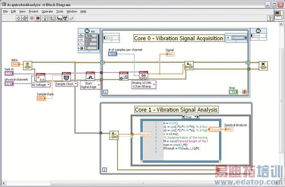The image size is (285, 187).
Task: Select the Obtain Queue node near data
Action: click(x=27, y=65)
